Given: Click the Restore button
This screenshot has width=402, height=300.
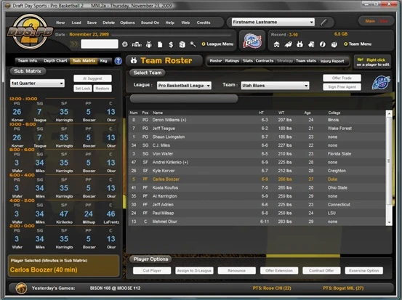Looking at the screenshot, I should pos(102,89).
